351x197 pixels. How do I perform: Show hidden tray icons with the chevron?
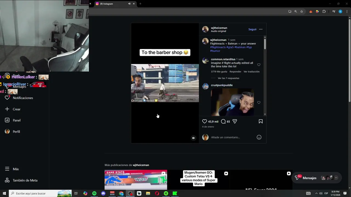click(x=316, y=193)
